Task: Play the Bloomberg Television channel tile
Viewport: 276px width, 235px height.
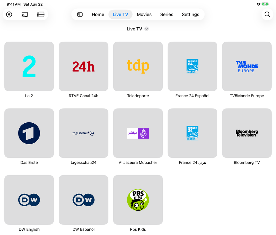Action: pos(247,133)
